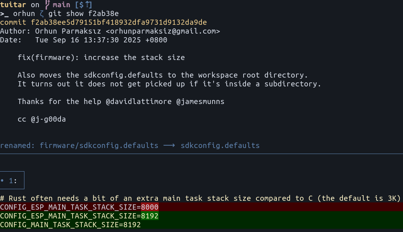Click the commit title fix(firmware) line

(101, 58)
